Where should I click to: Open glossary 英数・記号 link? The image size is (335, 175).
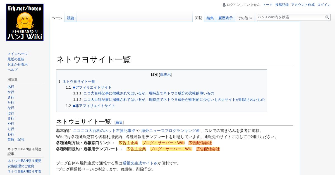pyautogui.click(x=16, y=139)
